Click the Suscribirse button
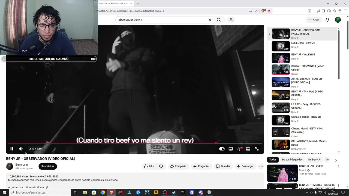The width and height of the screenshot is (349, 196). tap(48, 166)
